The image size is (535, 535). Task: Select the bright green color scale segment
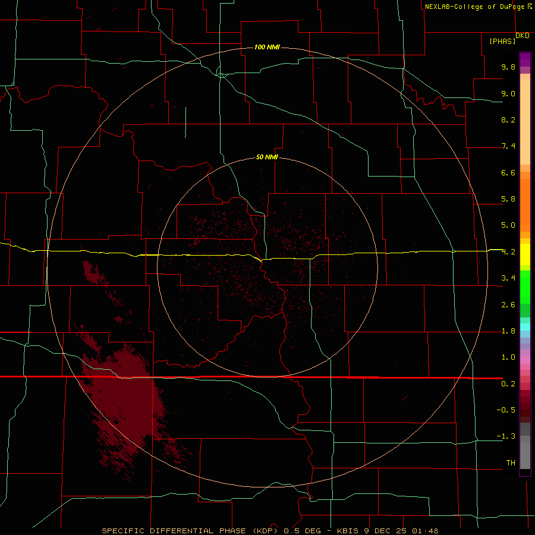tap(525, 287)
